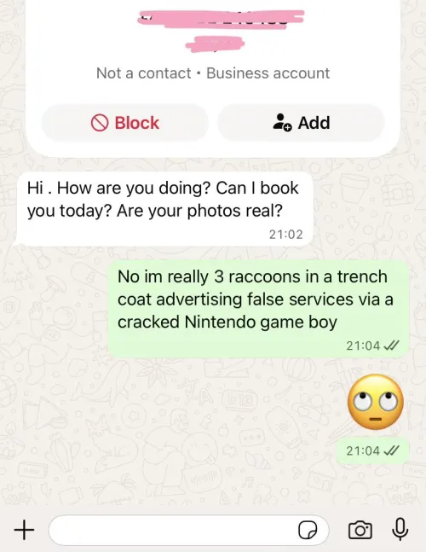Tap the add contact person icon
426x552 pixels.
pos(282,123)
